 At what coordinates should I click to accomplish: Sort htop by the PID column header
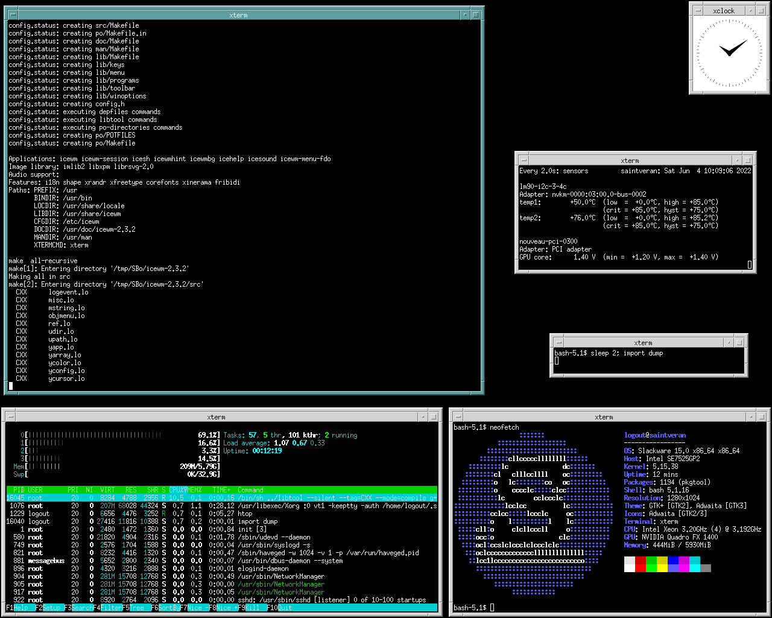(x=19, y=490)
